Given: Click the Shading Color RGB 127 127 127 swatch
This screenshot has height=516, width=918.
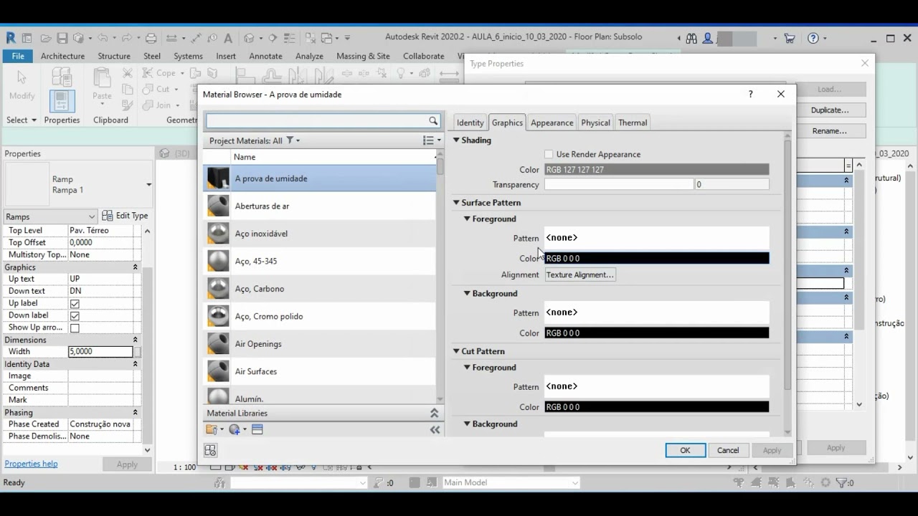Looking at the screenshot, I should click(x=656, y=170).
